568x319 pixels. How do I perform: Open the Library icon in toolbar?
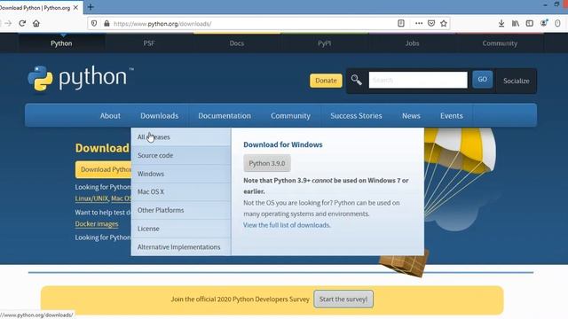516,23
